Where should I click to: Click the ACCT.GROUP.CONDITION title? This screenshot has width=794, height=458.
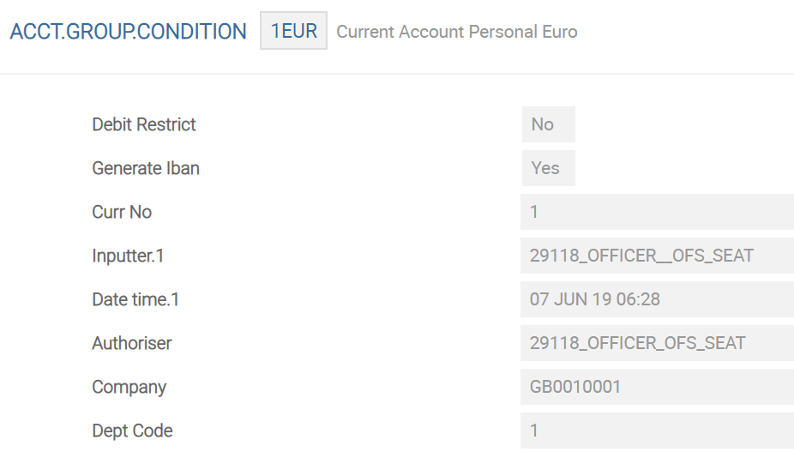point(128,32)
